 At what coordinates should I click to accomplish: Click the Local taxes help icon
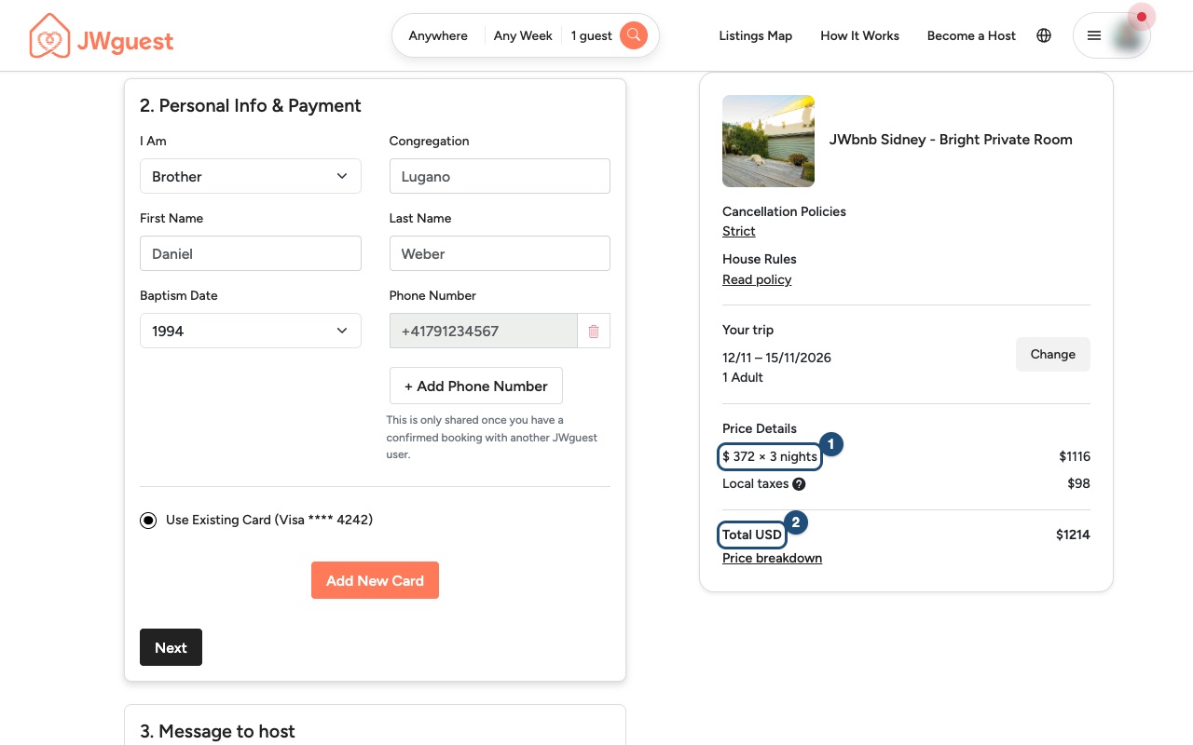799,484
